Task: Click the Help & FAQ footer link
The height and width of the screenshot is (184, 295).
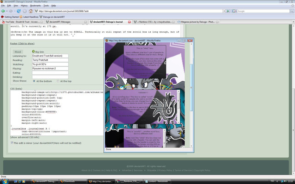Action: [x=112, y=170]
